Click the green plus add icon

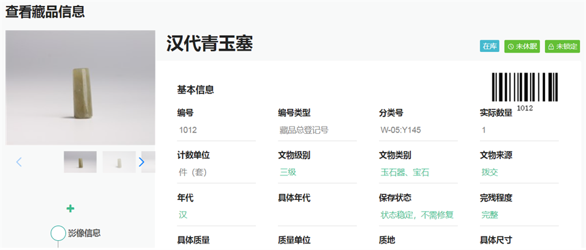point(70,208)
